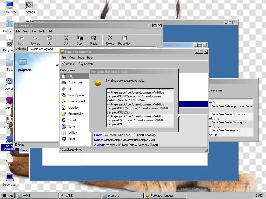Open Go menu in programs window
266x199 pixels.
34,31
